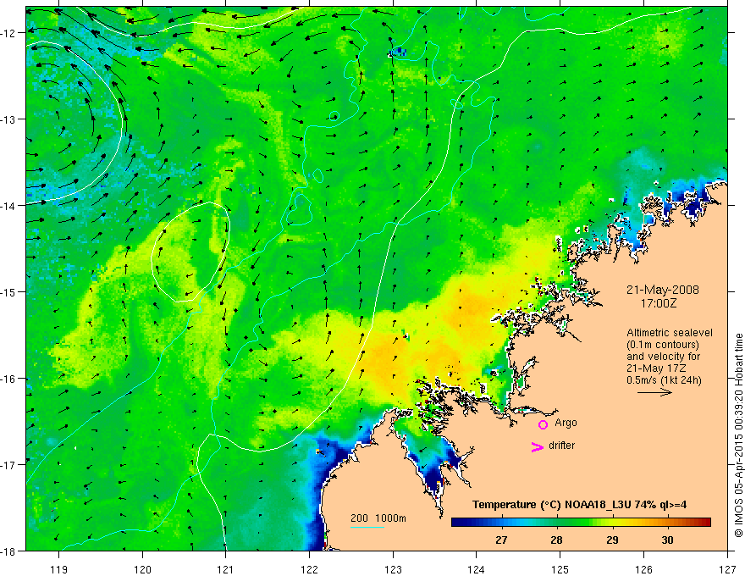Click the latitude axis label '-13'
745x576 pixels.
(8, 119)
